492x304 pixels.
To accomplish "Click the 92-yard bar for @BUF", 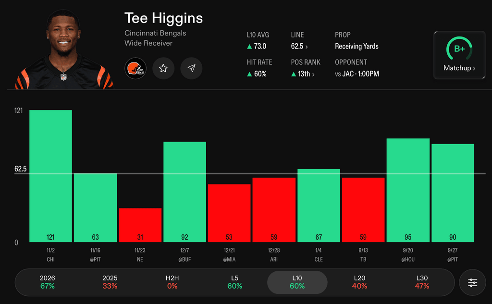I will point(185,192).
